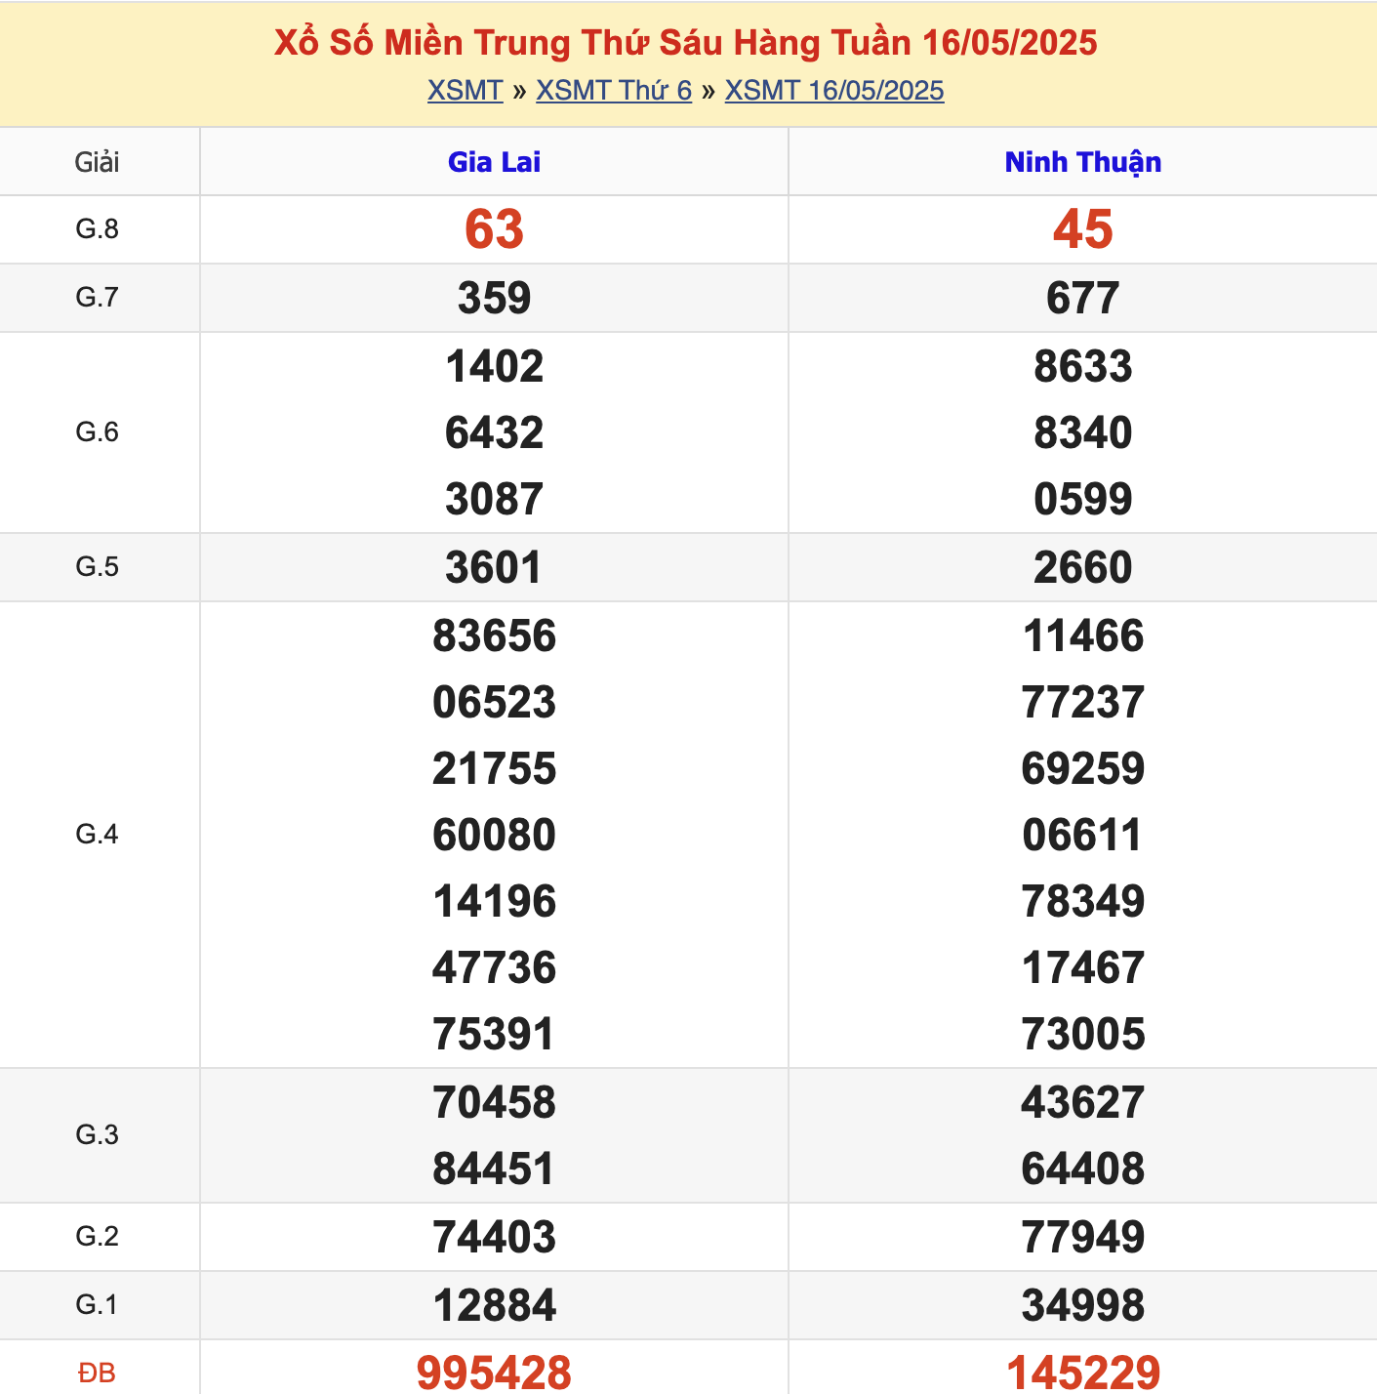The height and width of the screenshot is (1394, 1377).
Task: Select Ninh Thuận G.5 result 2660
Action: click(x=1083, y=567)
